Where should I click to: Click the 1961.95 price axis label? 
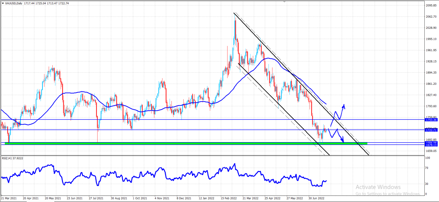(x=431, y=50)
